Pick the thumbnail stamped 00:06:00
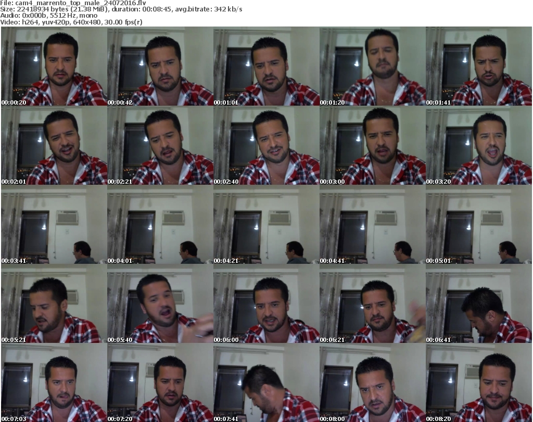 point(266,304)
